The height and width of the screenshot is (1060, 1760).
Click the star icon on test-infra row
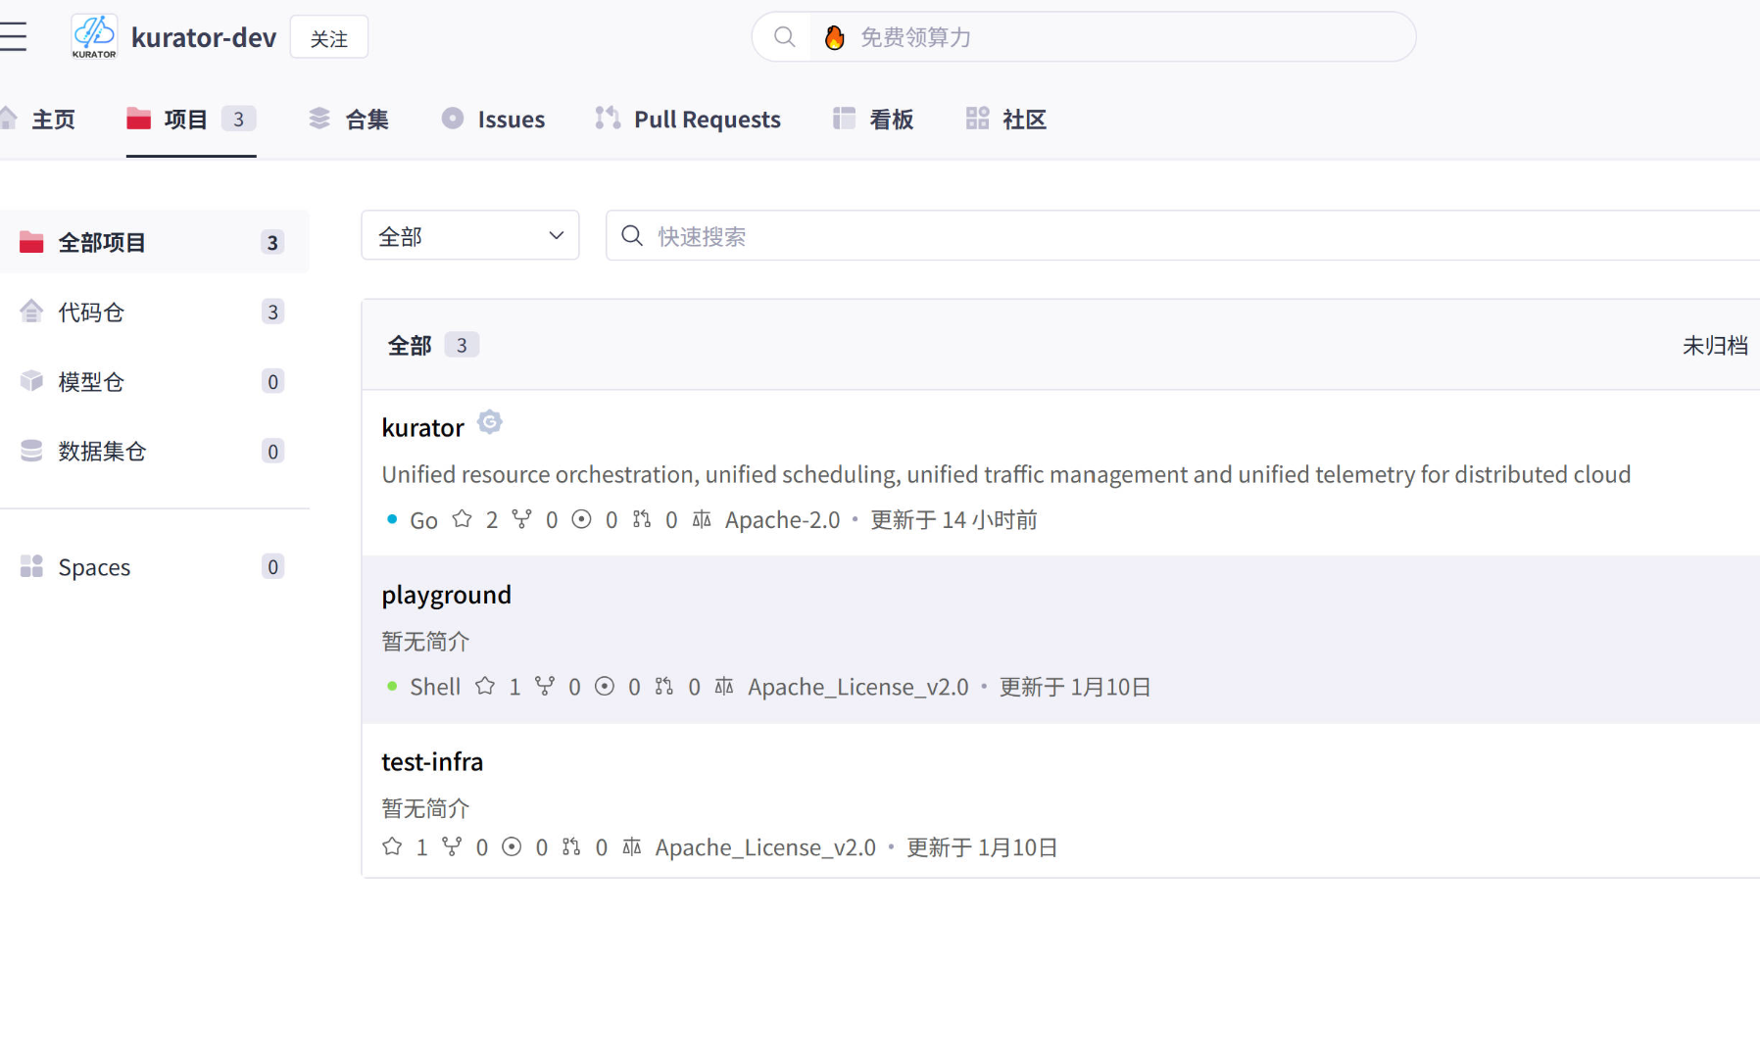click(392, 846)
